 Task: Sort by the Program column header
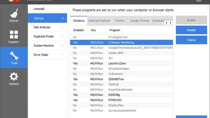(139, 30)
